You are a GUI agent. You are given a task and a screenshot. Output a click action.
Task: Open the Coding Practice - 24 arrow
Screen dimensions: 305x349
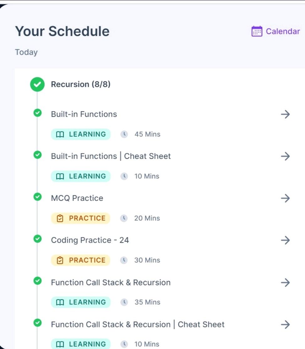tap(286, 240)
